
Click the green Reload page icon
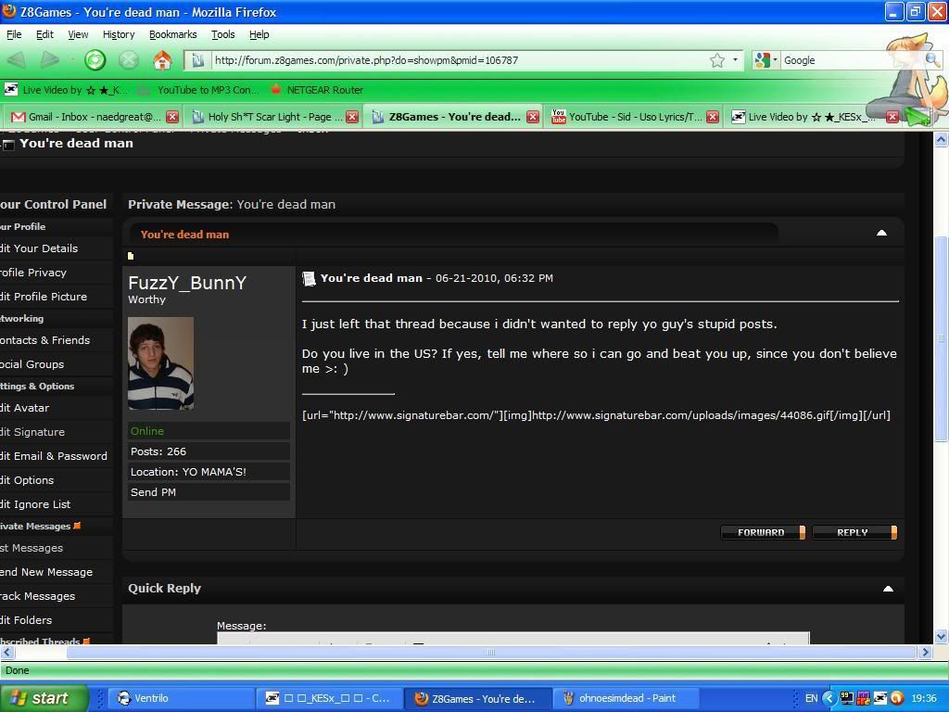tap(95, 60)
